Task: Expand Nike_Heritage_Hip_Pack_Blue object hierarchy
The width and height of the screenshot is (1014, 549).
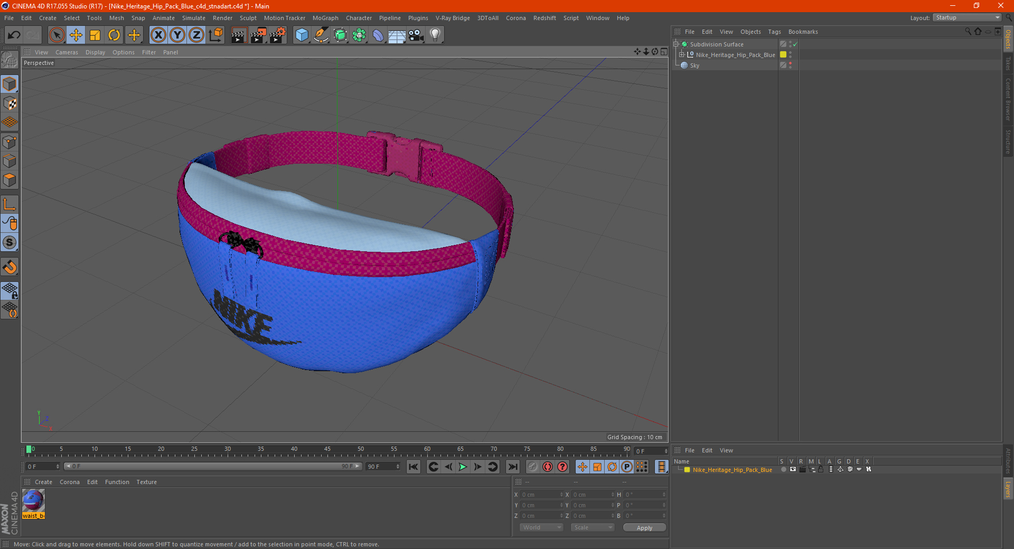Action: click(682, 54)
